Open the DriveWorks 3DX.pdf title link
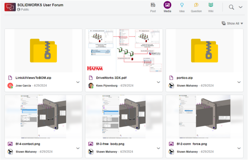 tap(109, 78)
